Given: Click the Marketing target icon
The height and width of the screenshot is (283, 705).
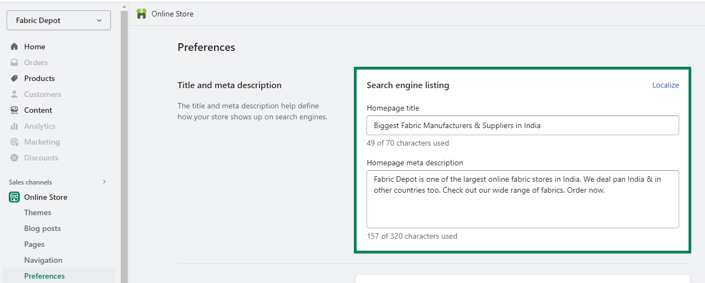Looking at the screenshot, I should tap(14, 142).
